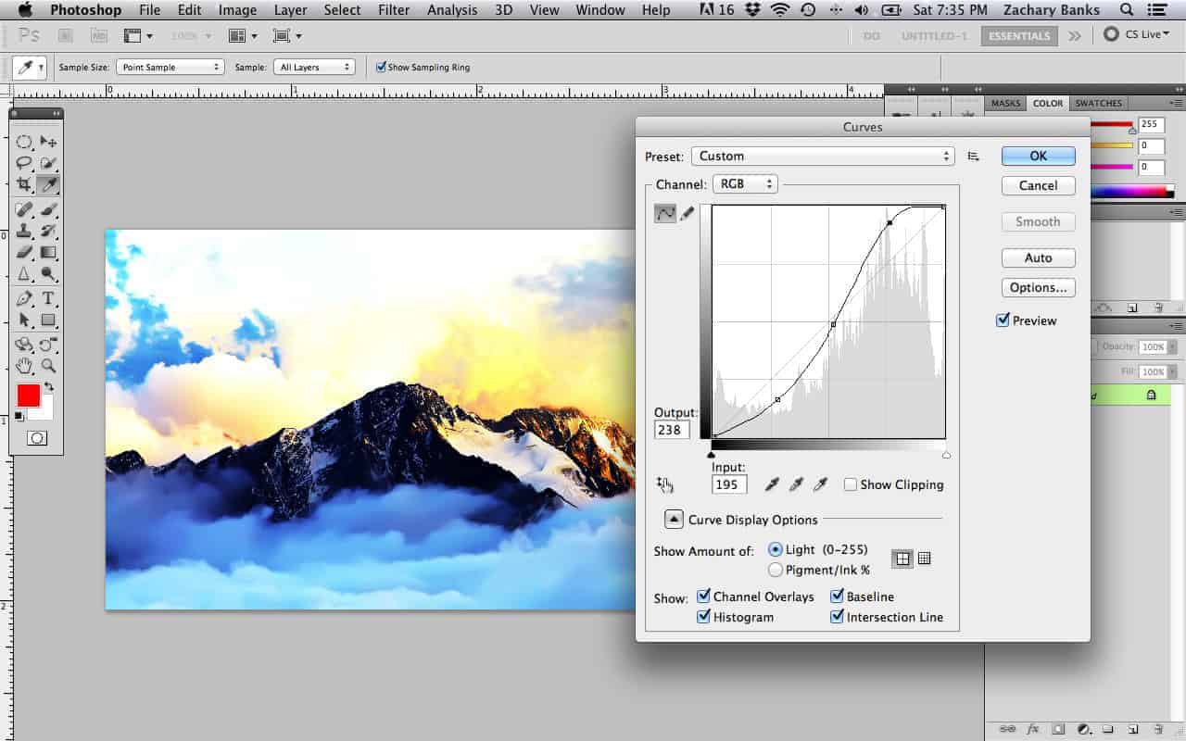The height and width of the screenshot is (741, 1186).
Task: Pick the black point eyedropper
Action: pyautogui.click(x=773, y=484)
